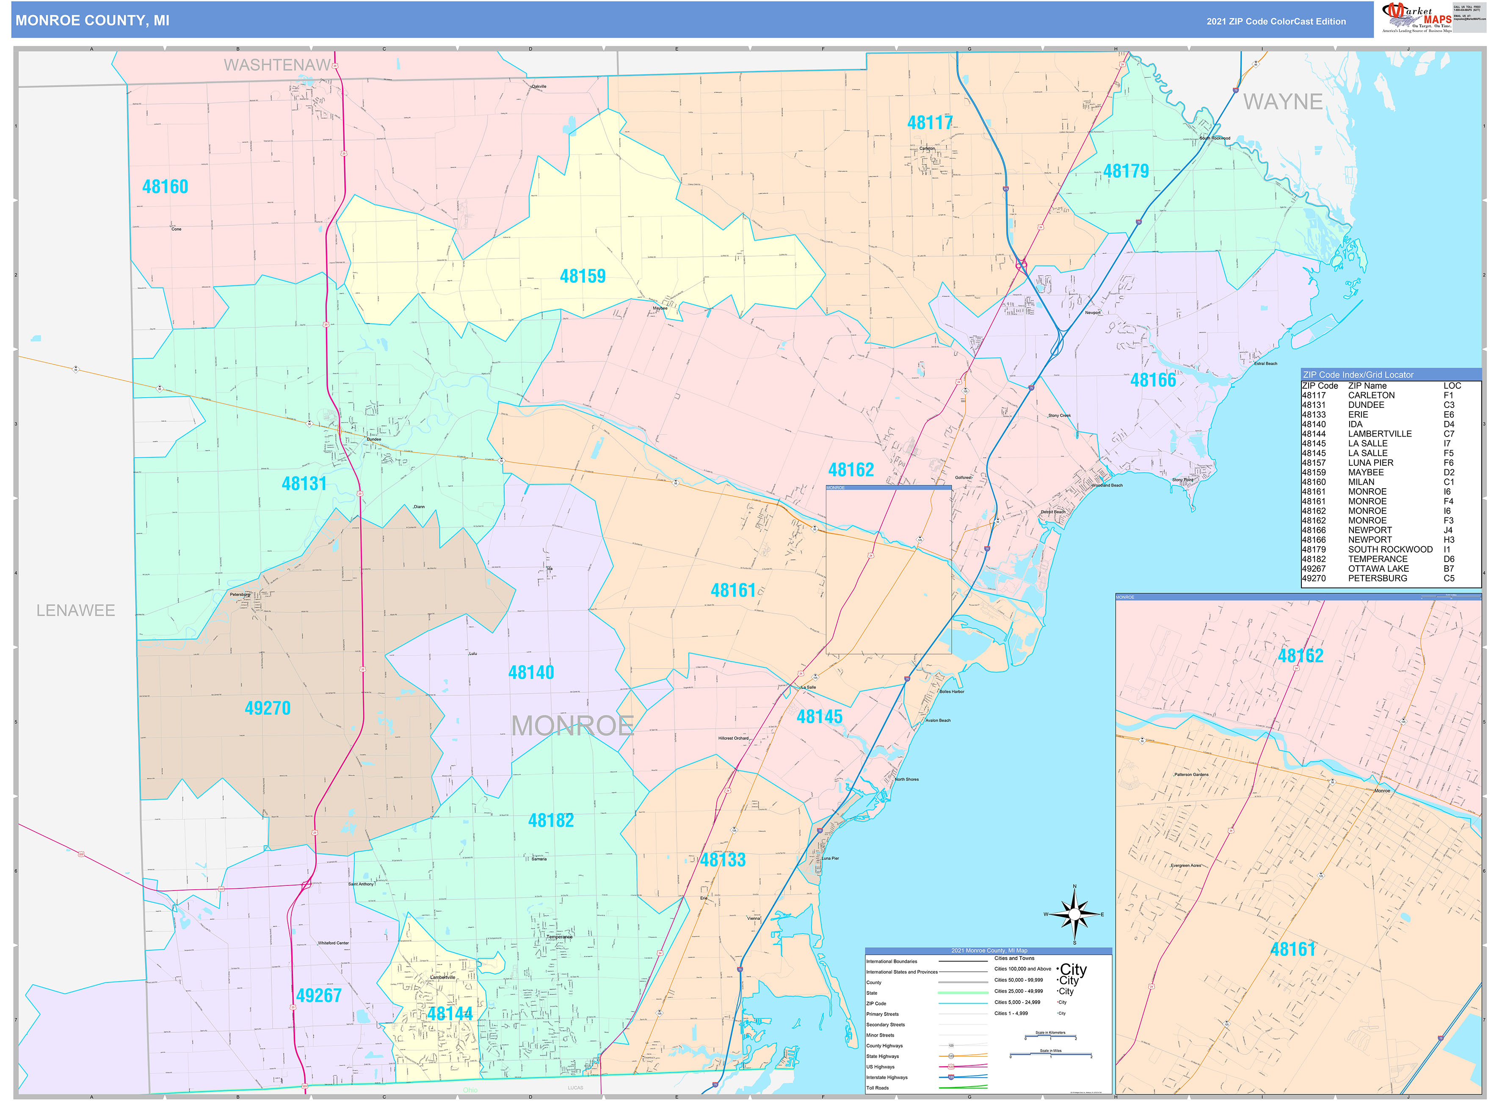Click the MAYBEE D2 index row
Image resolution: width=1494 pixels, height=1101 pixels.
[1391, 473]
